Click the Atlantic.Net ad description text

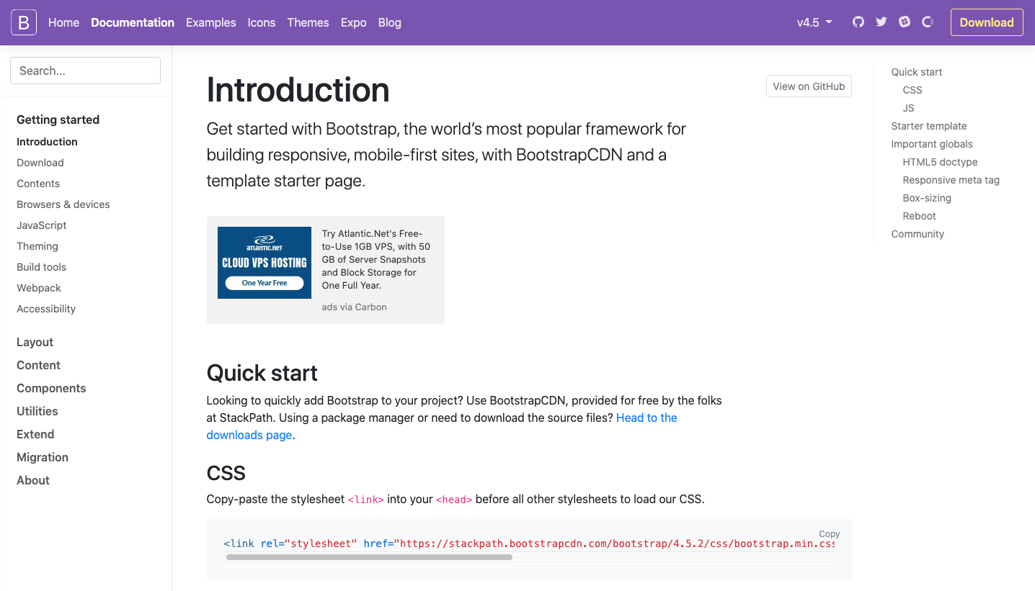point(376,259)
